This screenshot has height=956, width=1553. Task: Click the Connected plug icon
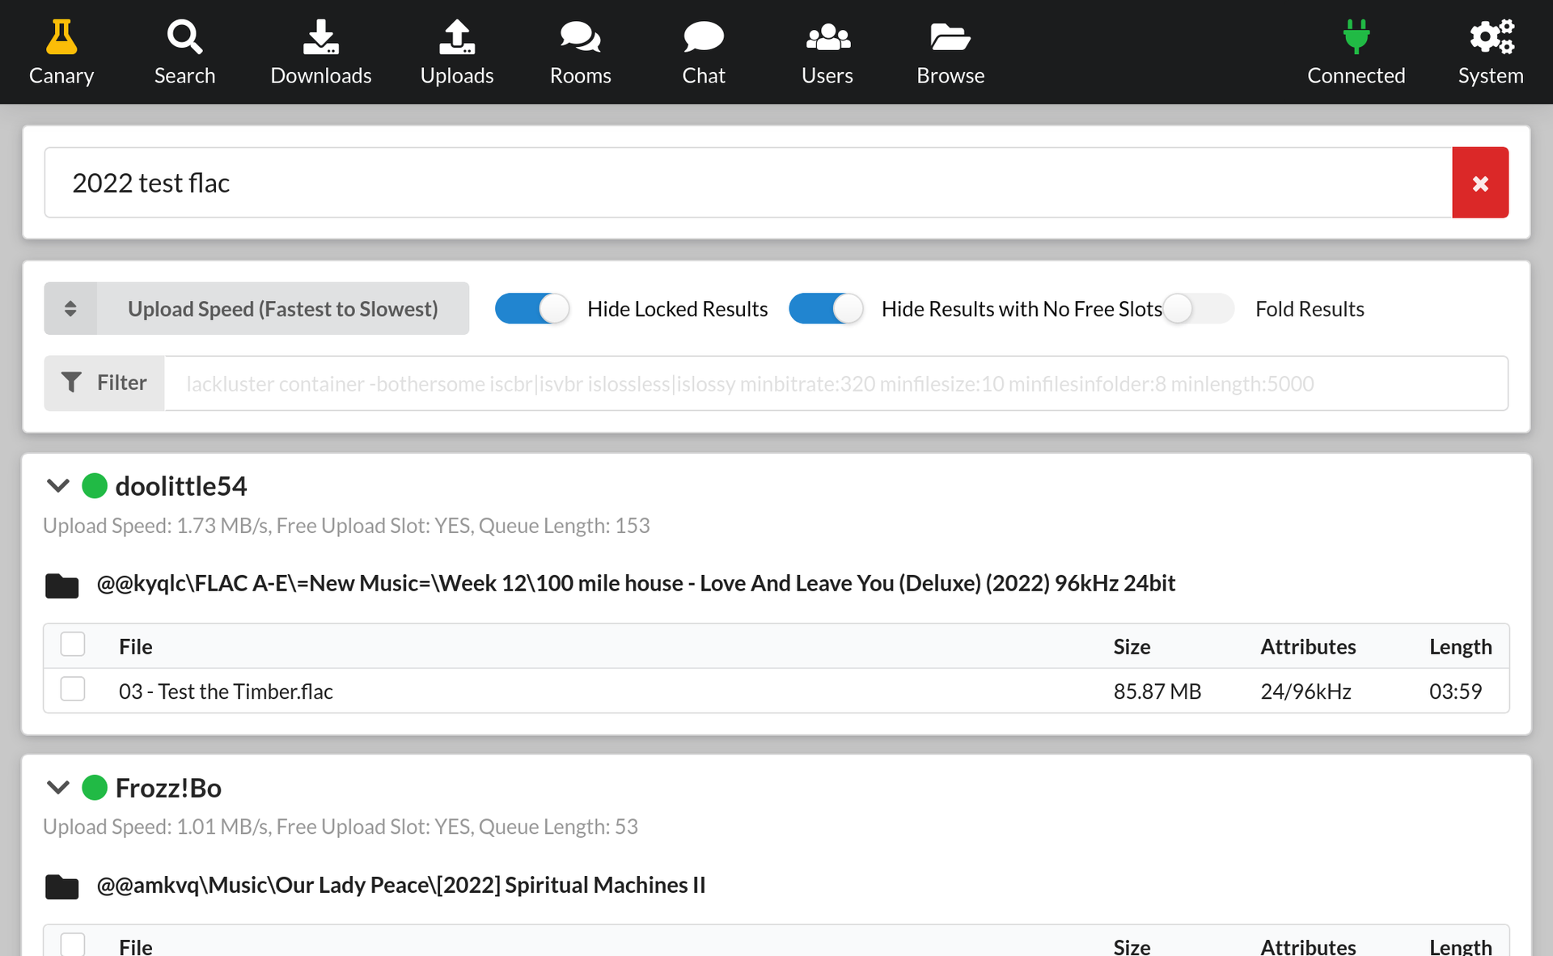(x=1356, y=37)
